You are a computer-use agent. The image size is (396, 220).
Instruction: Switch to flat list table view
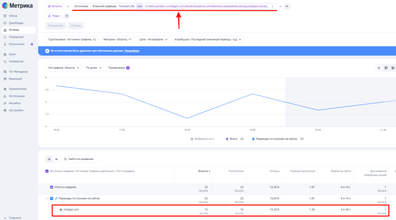pyautogui.click(x=49, y=159)
